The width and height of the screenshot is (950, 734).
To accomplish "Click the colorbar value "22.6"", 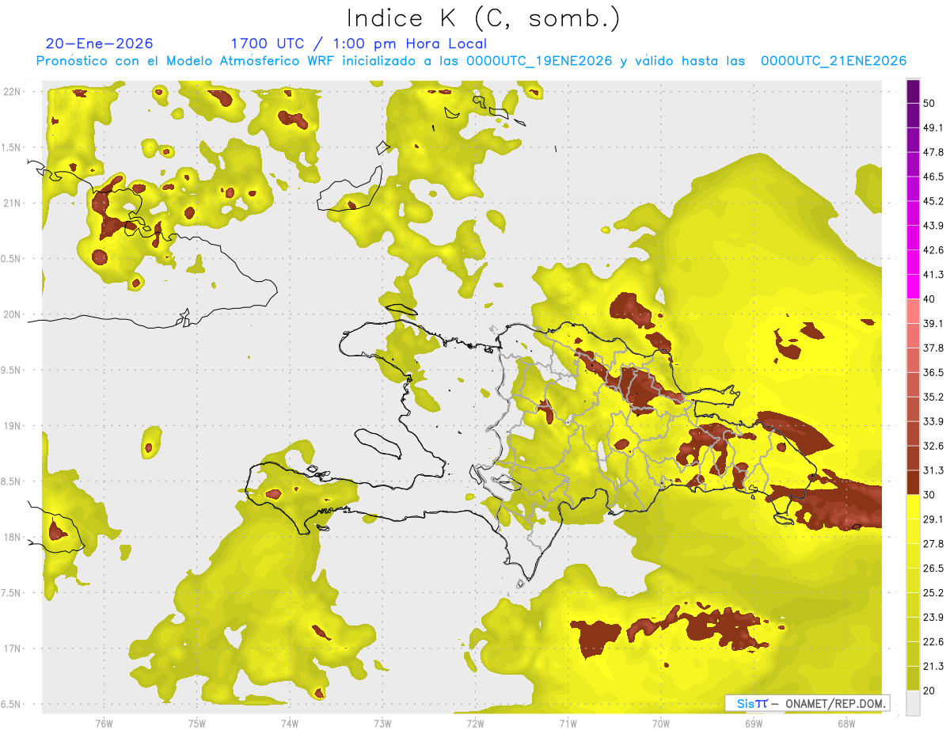I will (933, 642).
